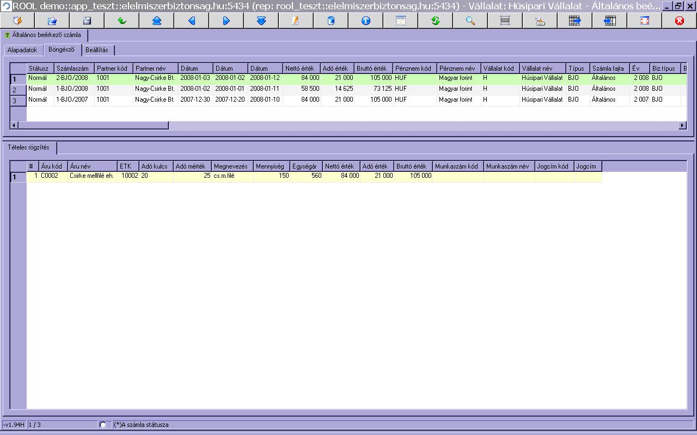697x435 pixels.
Task: Click the blue info circle icon
Action: point(366,21)
